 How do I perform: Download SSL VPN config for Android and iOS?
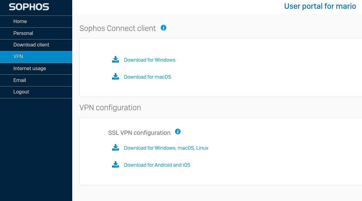[157, 165]
